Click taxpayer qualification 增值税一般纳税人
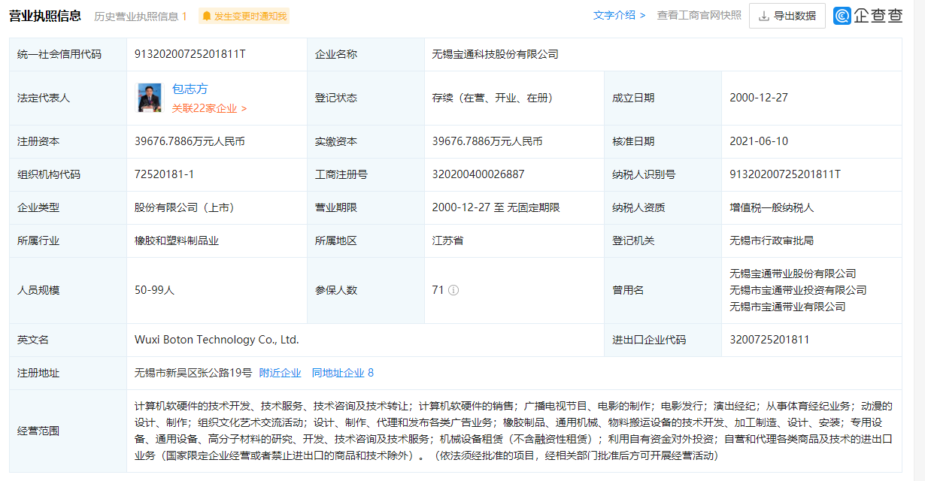 pyautogui.click(x=772, y=207)
